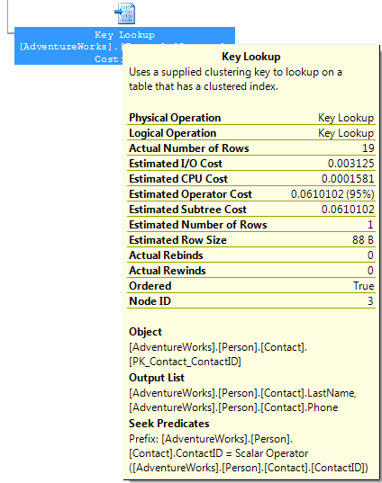This screenshot has height=483, width=382.
Task: Click the Contact.LastName output entry
Action: [242, 393]
